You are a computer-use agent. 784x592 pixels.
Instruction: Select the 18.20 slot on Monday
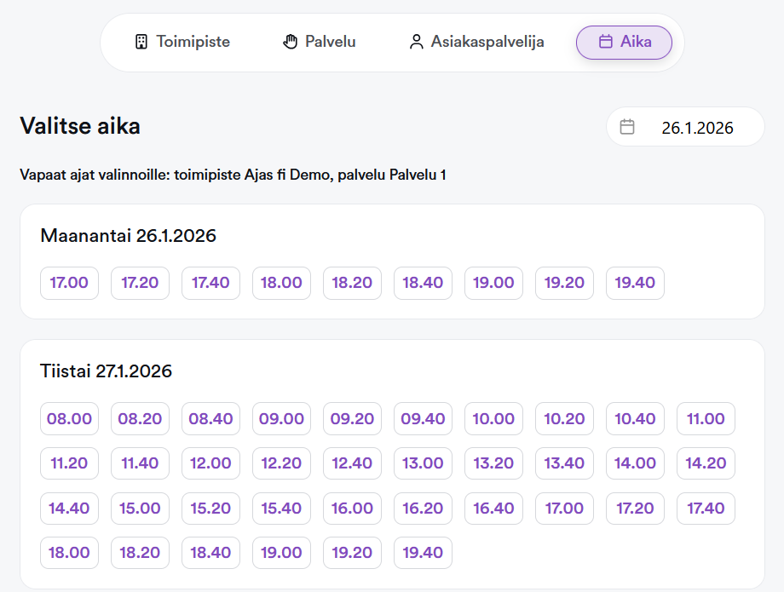[352, 282]
